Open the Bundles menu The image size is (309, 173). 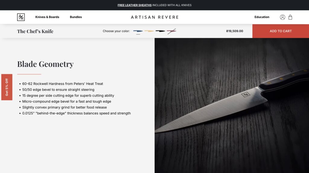coord(76,17)
